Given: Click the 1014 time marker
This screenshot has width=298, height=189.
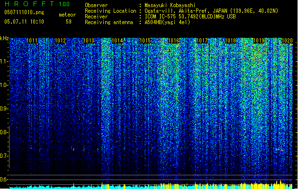Looking at the screenshot, I should point(117,41).
